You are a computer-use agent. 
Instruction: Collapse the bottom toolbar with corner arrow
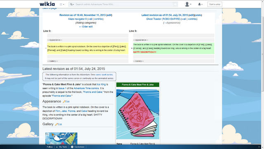pos(259,147)
